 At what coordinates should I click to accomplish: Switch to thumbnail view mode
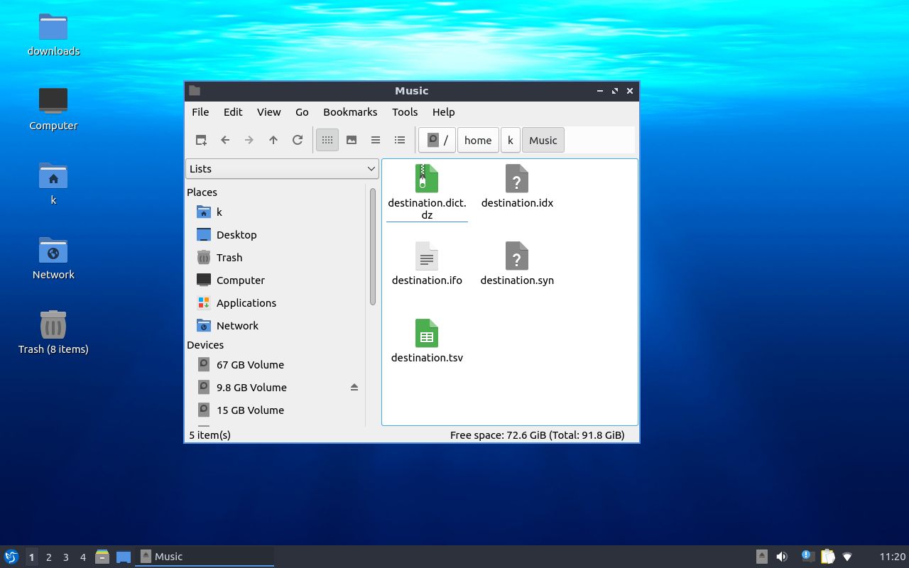[352, 140]
